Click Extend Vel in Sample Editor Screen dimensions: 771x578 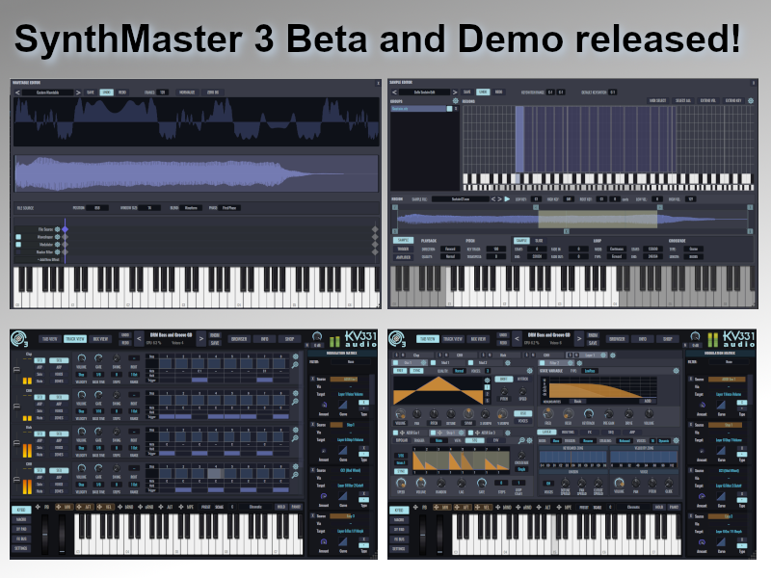tap(708, 101)
